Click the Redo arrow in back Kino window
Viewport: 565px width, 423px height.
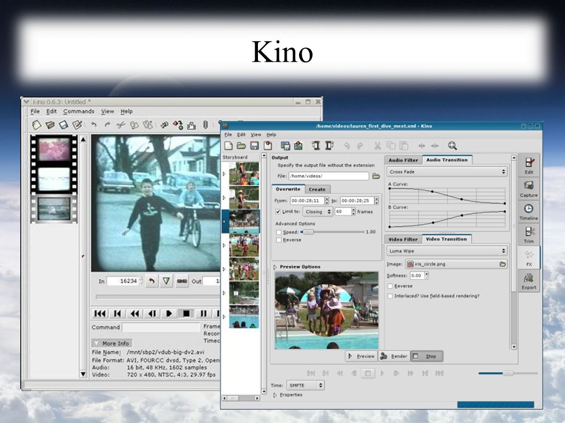pos(107,125)
